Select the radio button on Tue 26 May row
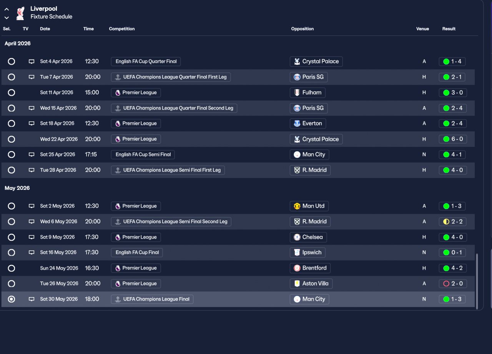 [12, 284]
